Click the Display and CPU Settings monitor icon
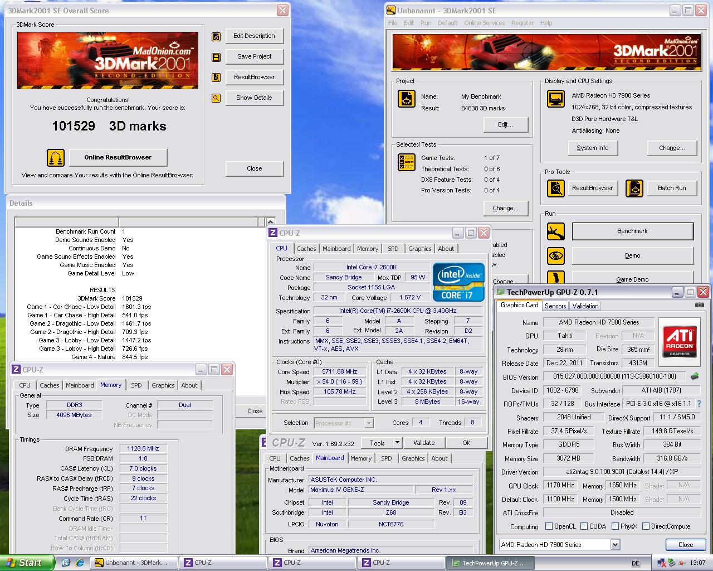713x571 pixels. 556,99
